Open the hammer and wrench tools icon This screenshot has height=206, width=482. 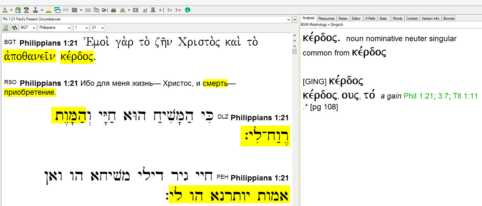tap(26, 10)
